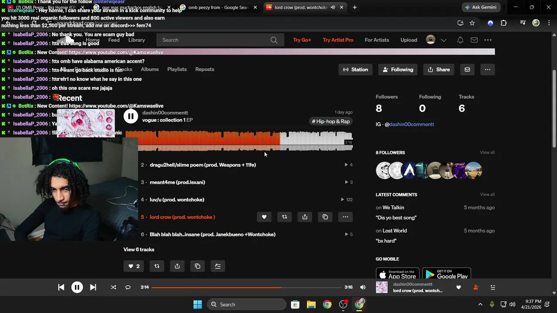Click View 6 tracks
Viewport: 557px width, 313px height.
tap(139, 250)
